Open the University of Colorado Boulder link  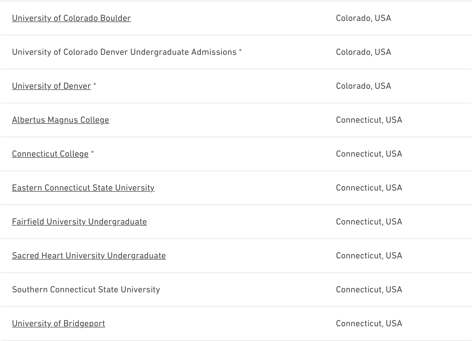71,18
